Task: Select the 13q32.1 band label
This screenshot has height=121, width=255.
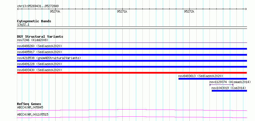Action: 23,25
